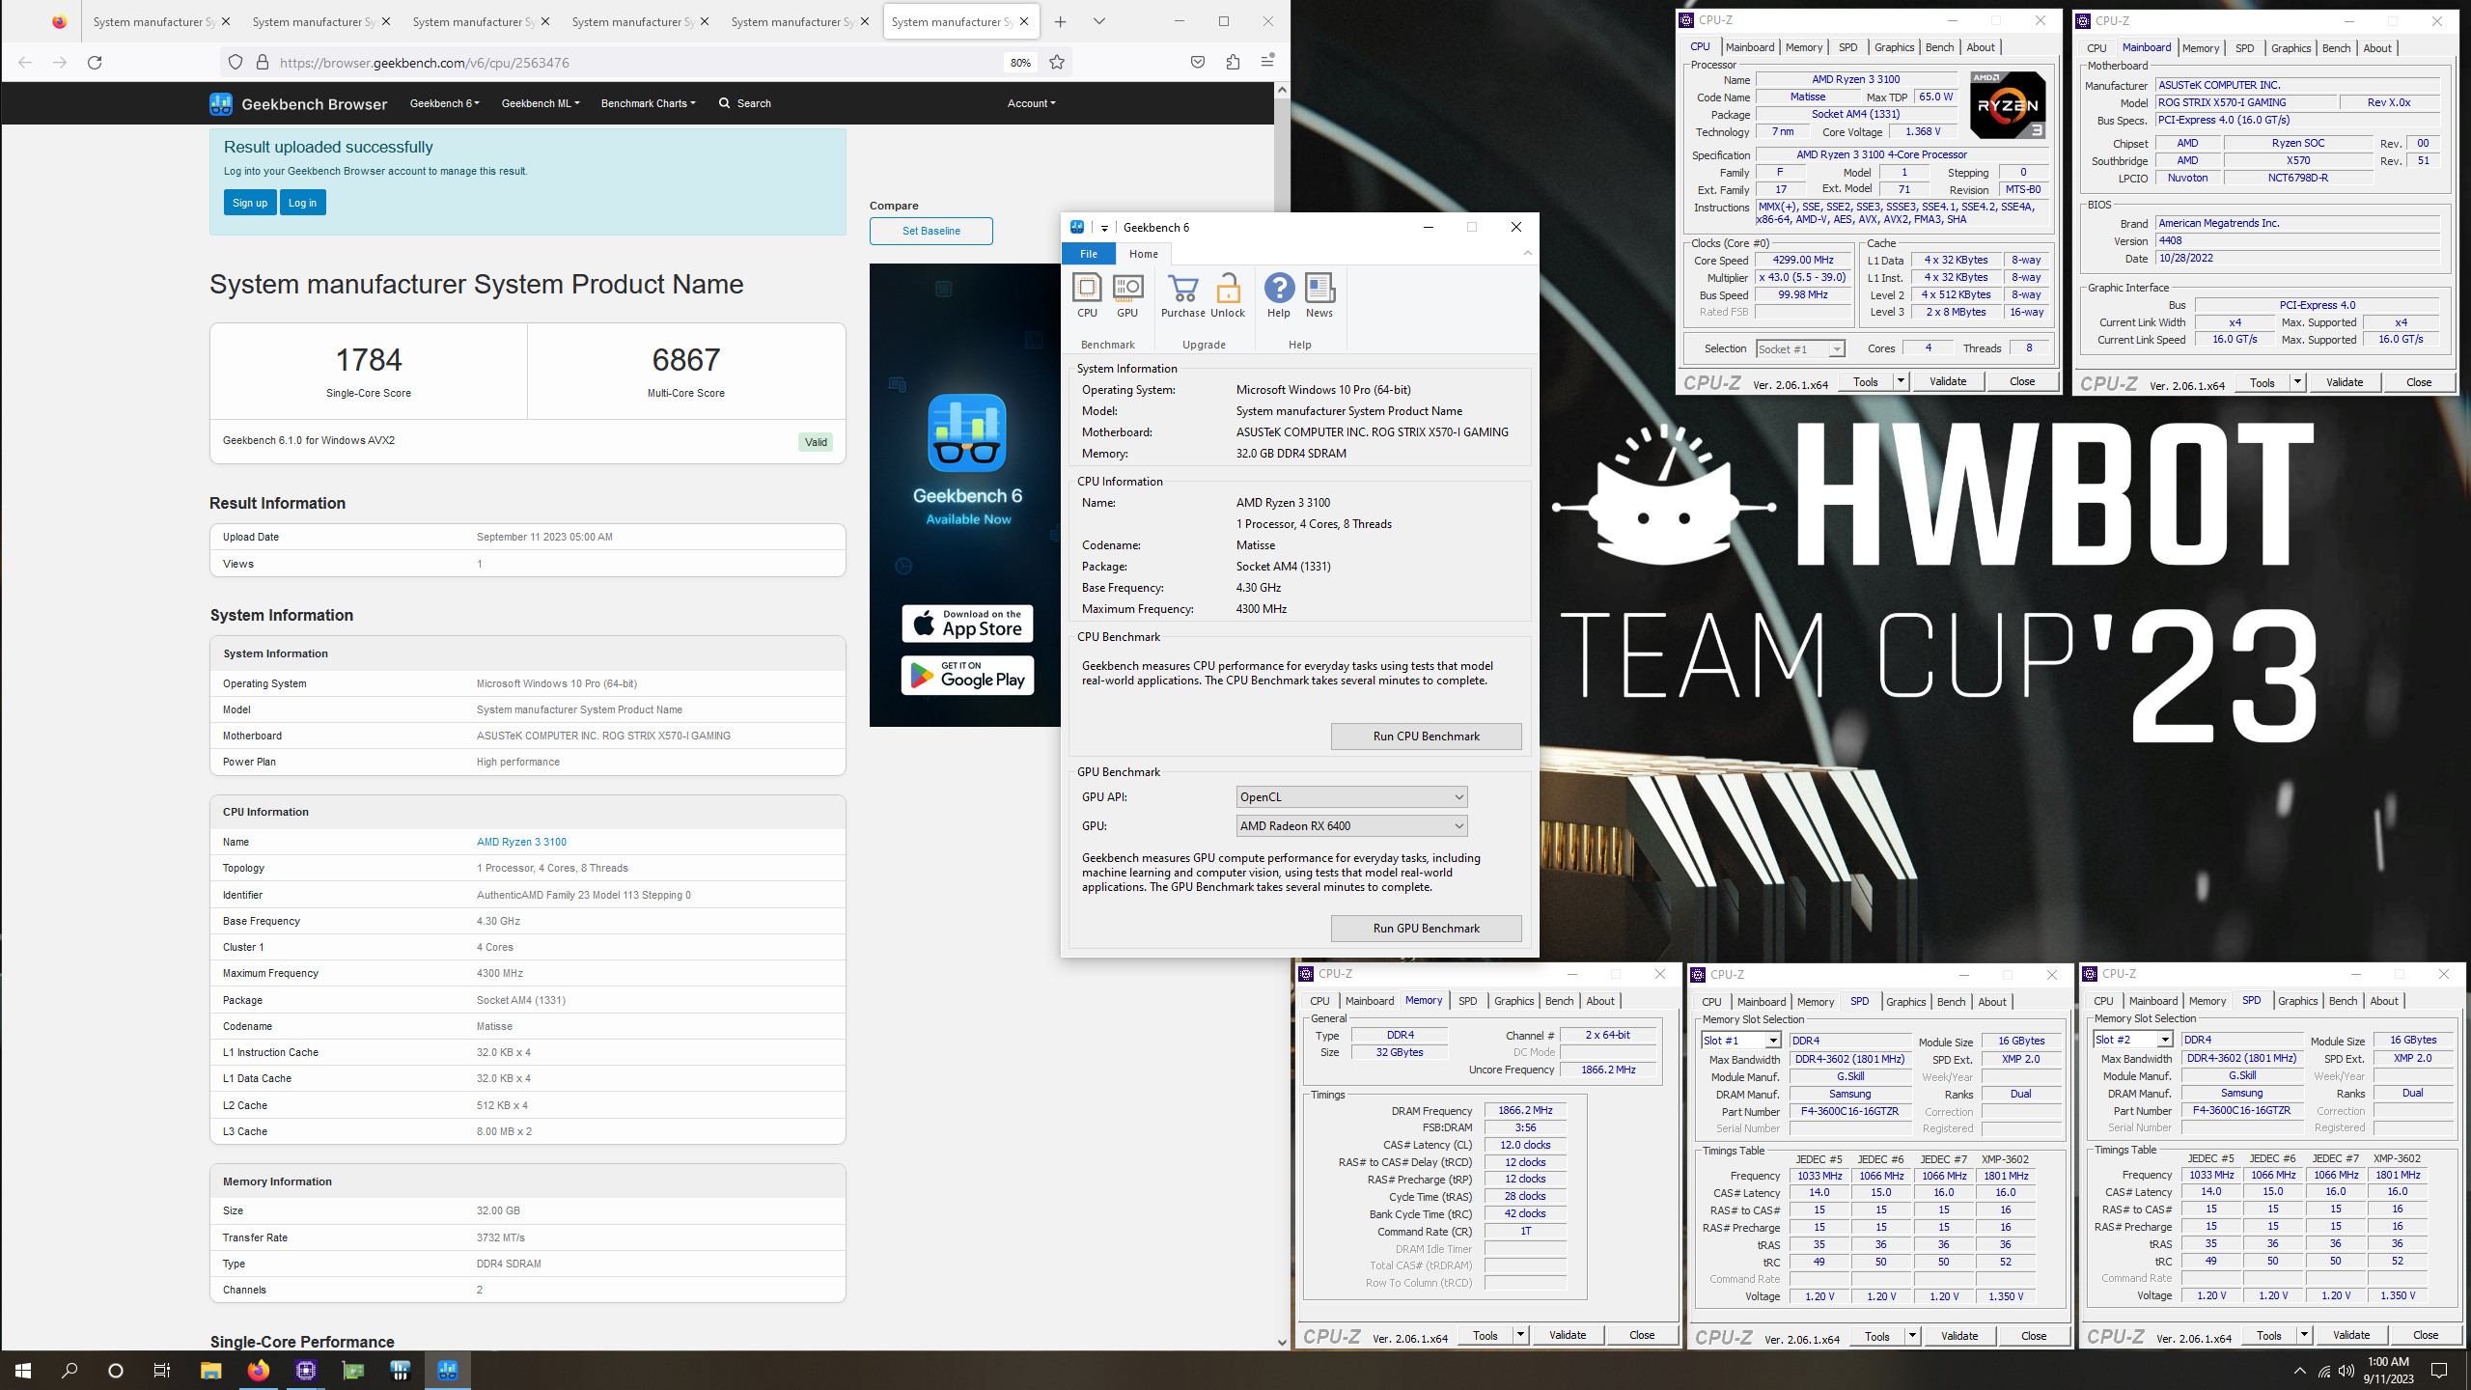Click Tools button in Slot #2 CPU-Z window
The height and width of the screenshot is (1390, 2471).
pyautogui.click(x=2269, y=1336)
